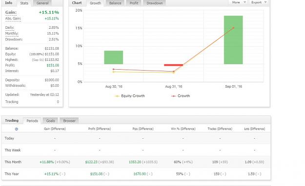305x186 pixels.
Task: Click This Year pips 1670.90
Action: (x=140, y=174)
